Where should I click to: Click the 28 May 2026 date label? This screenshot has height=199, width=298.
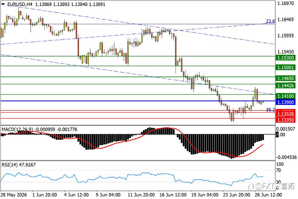point(14,195)
